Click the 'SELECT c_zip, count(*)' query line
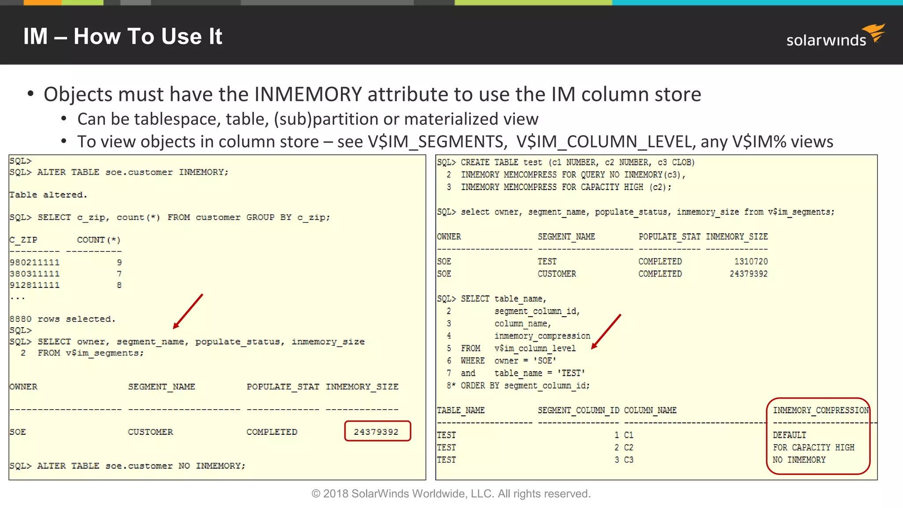The width and height of the screenshot is (903, 508). point(184,217)
